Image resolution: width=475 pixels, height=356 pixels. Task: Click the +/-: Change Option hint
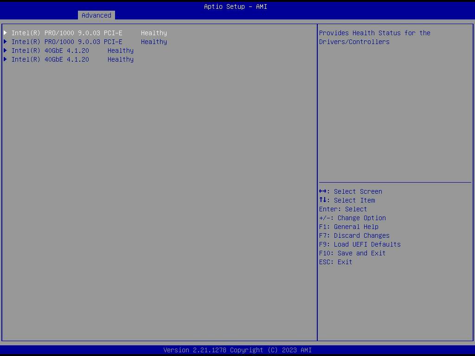(352, 218)
